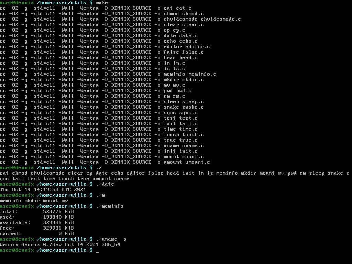
Task: Click 'umount.c' on the last compile line
Action: pyautogui.click(x=198, y=162)
